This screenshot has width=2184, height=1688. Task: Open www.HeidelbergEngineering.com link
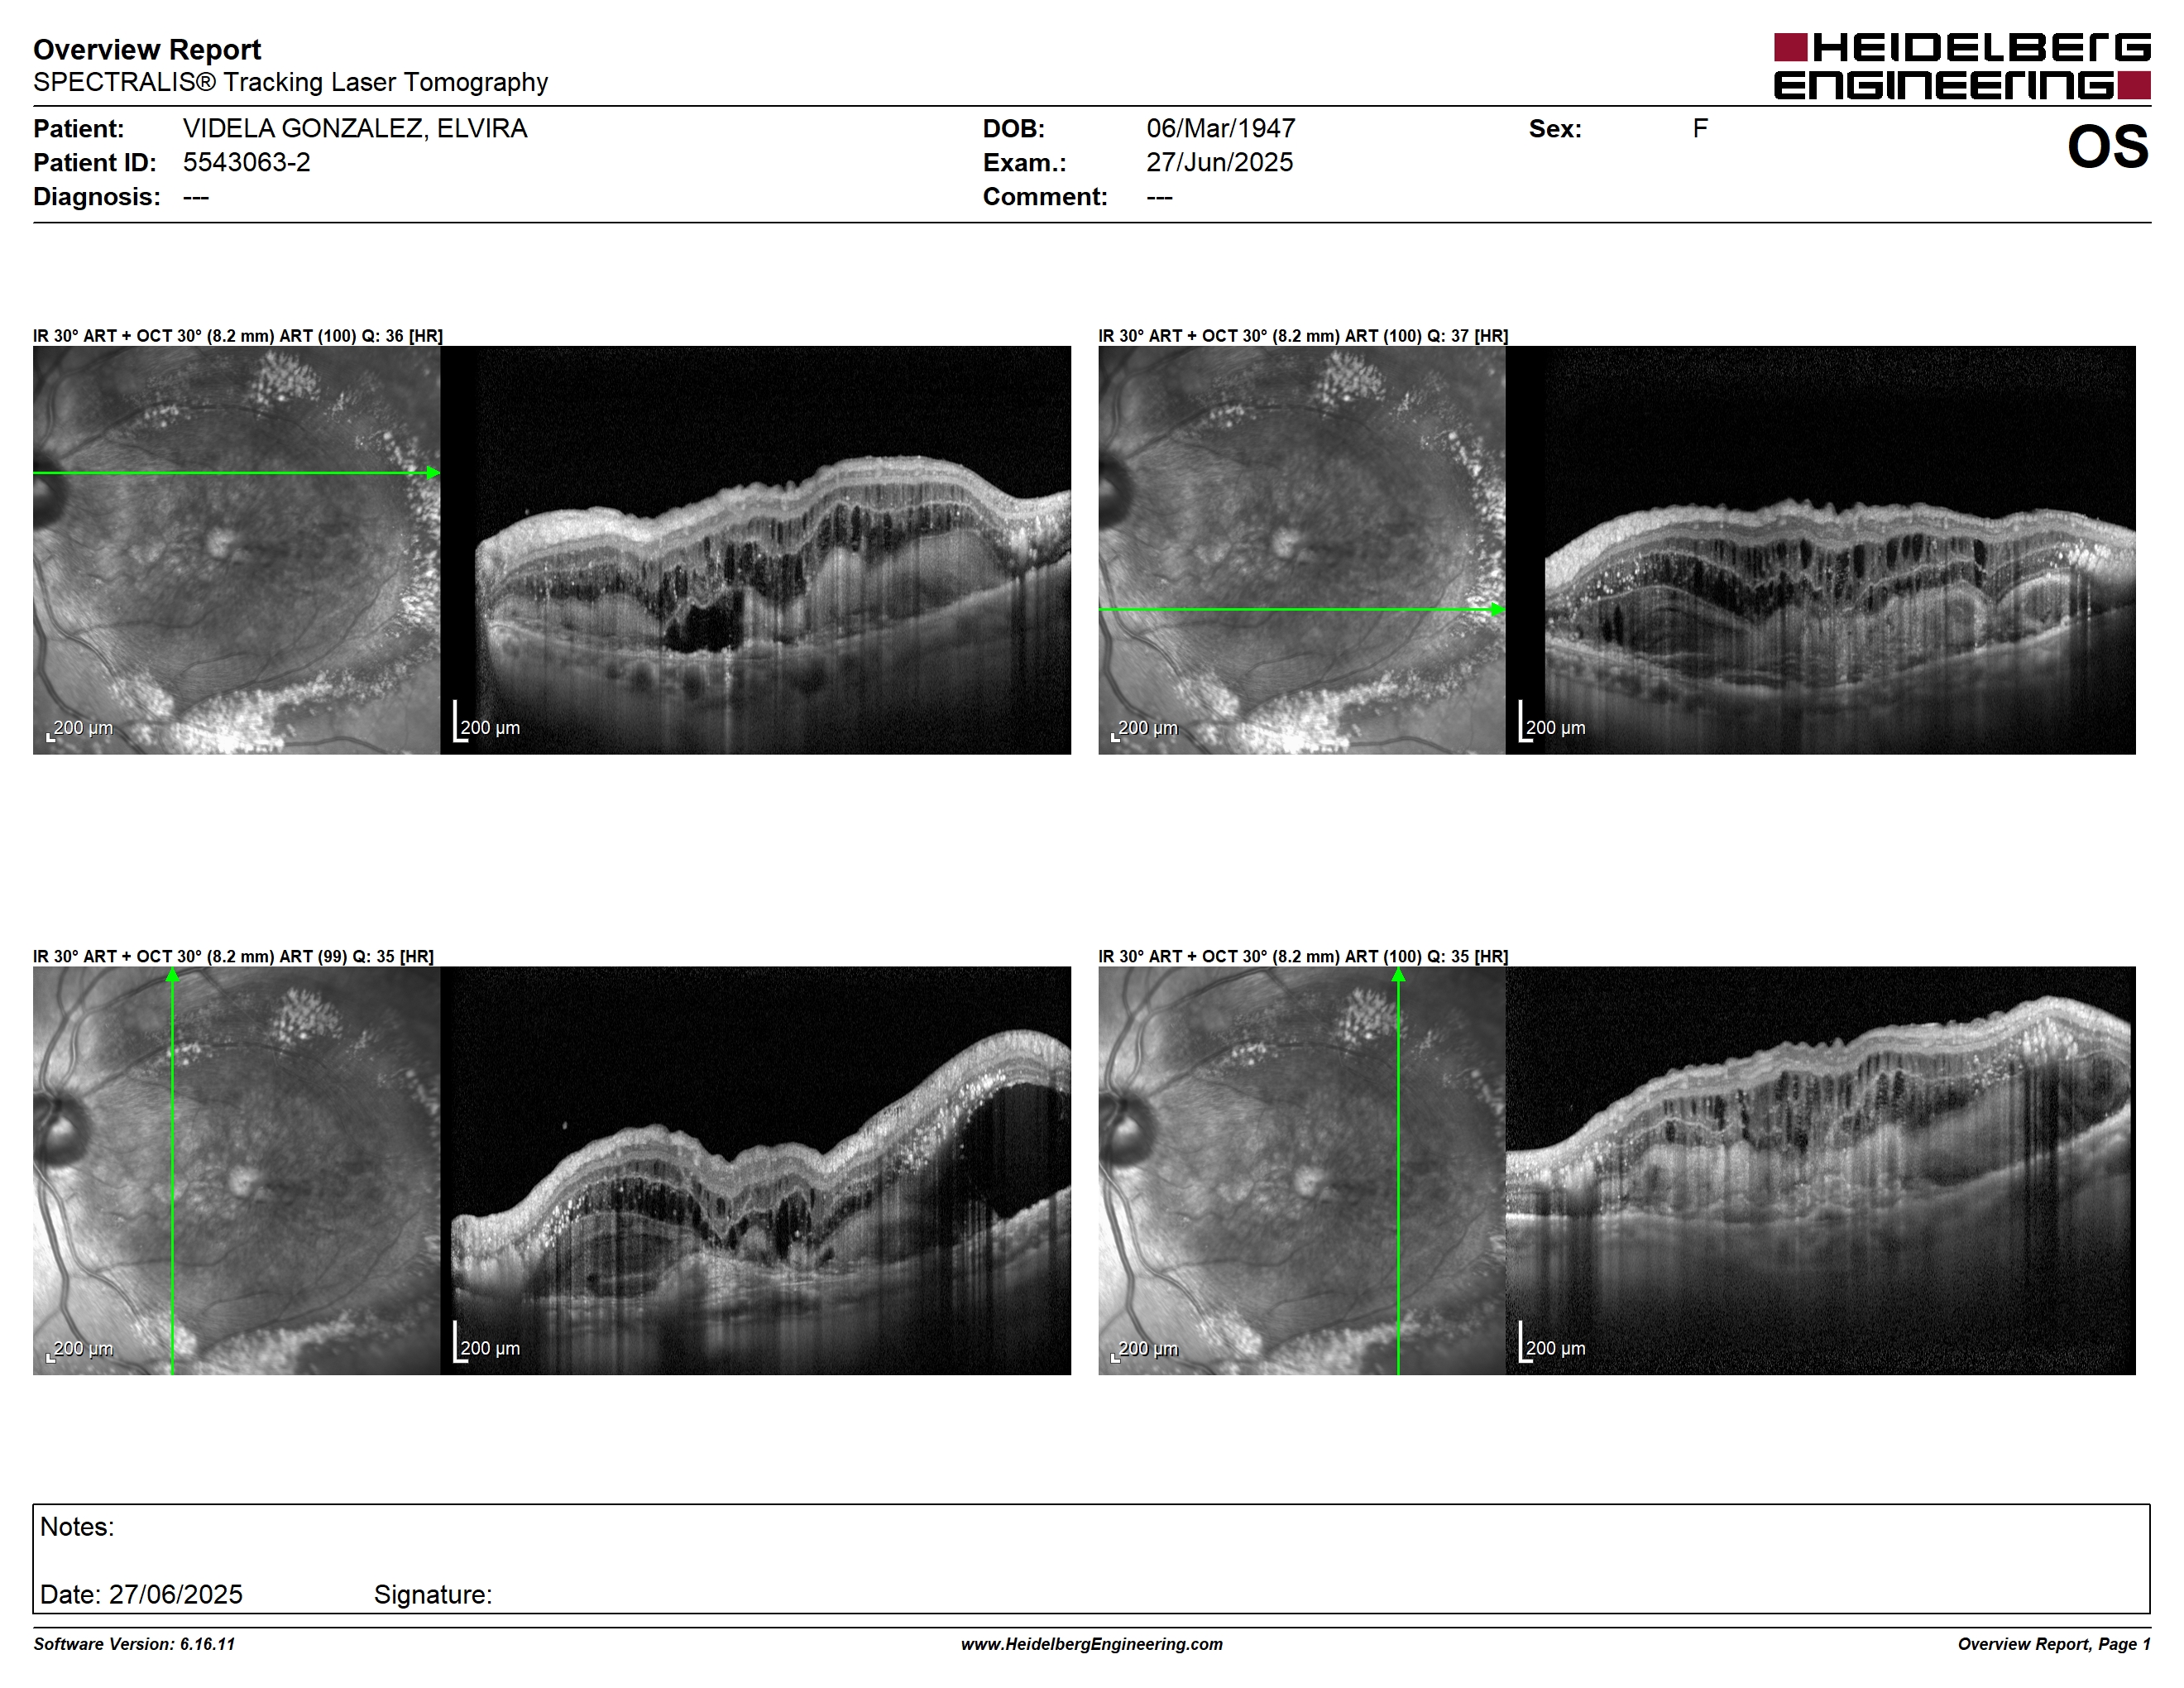tap(1092, 1644)
